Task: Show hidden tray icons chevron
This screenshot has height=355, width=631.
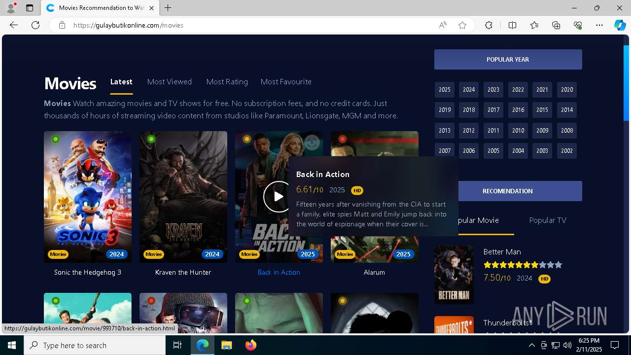Action: point(531,345)
